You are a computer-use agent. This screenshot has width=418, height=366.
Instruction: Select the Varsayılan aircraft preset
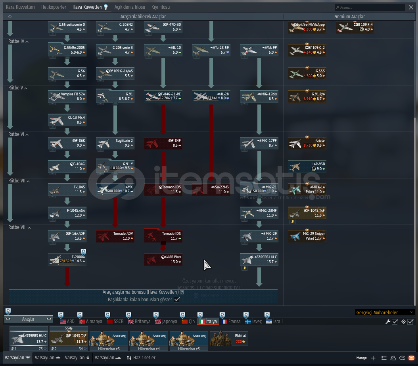pyautogui.click(x=17, y=358)
